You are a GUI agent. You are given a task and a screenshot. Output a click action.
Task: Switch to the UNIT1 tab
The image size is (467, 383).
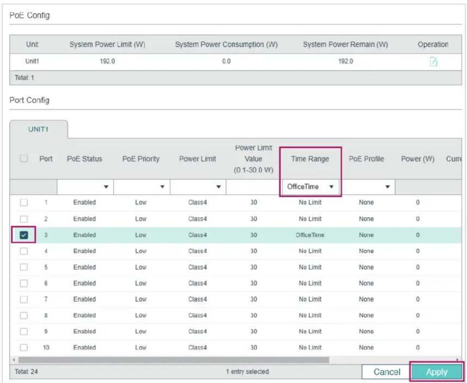(38, 129)
